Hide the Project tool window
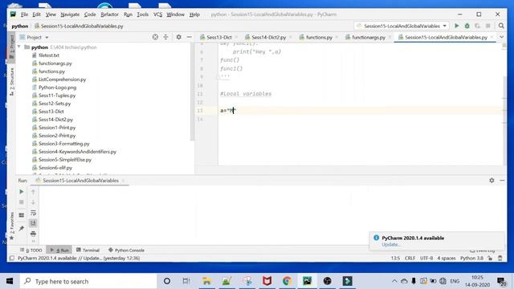514x289 pixels. point(190,37)
